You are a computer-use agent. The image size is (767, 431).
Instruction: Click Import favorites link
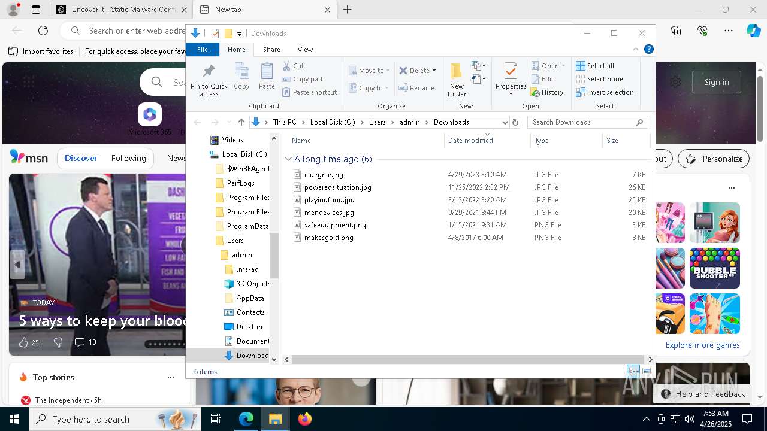pyautogui.click(x=41, y=51)
